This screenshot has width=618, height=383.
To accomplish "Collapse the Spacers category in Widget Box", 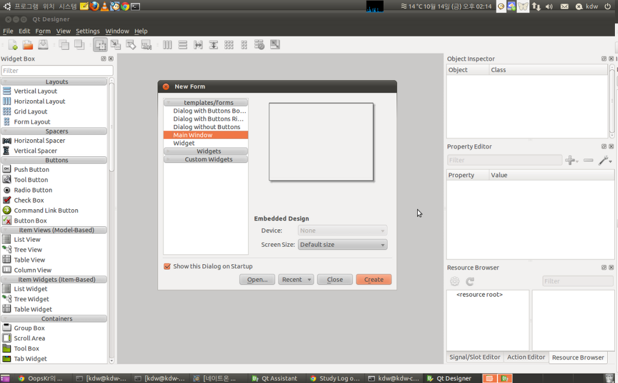I will [54, 131].
